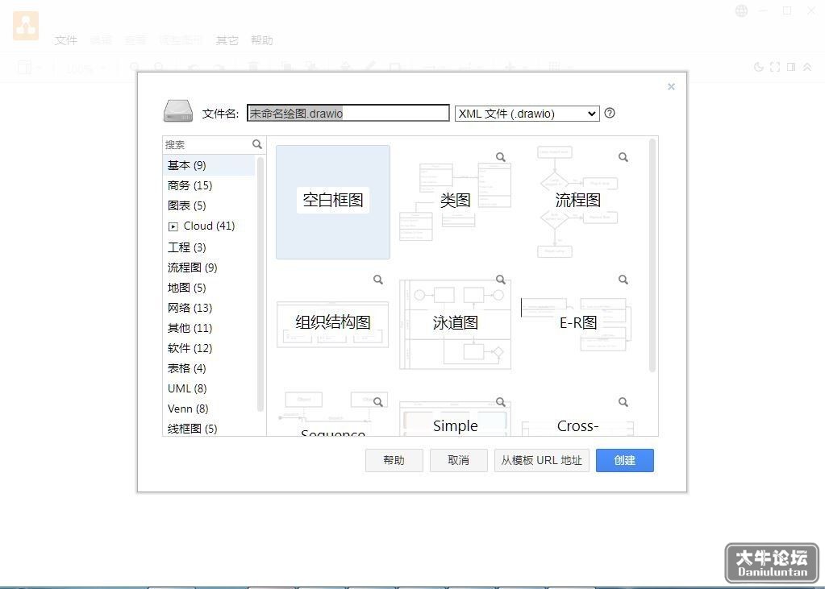Image resolution: width=825 pixels, height=589 pixels.
Task: Select the 空白框图 template
Action: pyautogui.click(x=333, y=202)
